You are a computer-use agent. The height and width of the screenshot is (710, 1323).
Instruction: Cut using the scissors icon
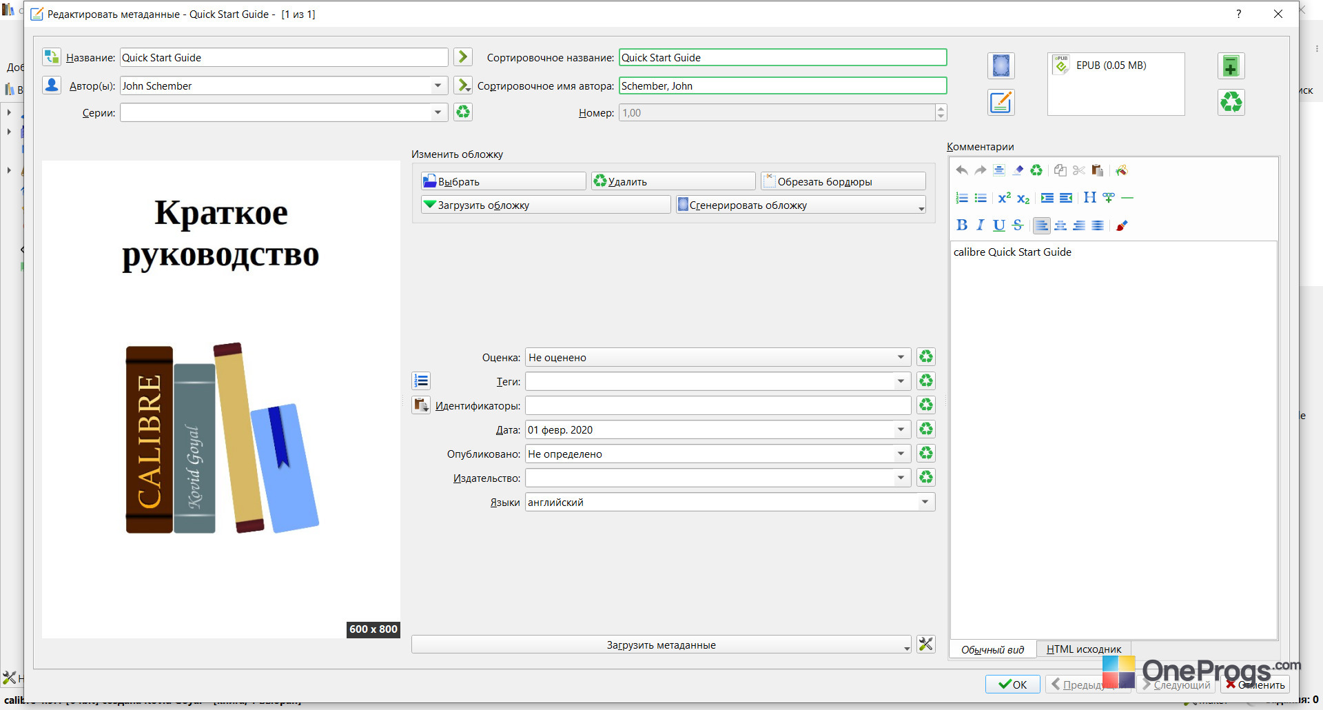coord(1079,170)
